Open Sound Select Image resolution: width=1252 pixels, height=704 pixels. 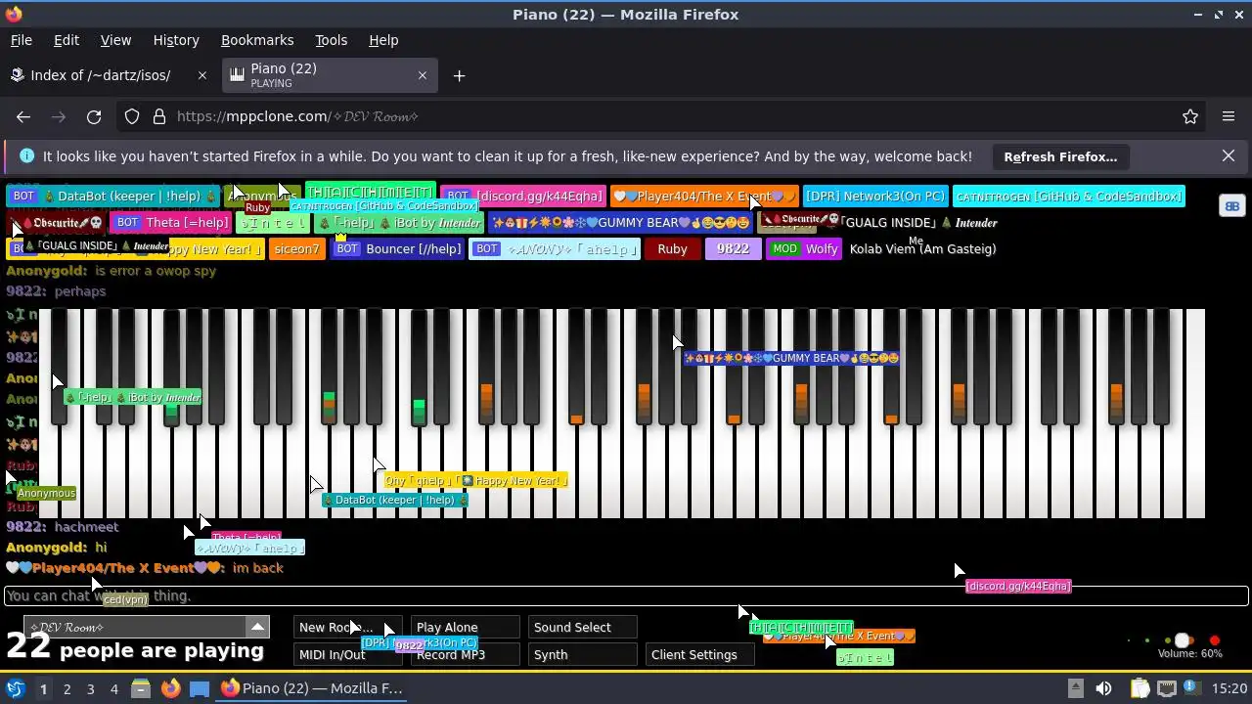point(582,628)
